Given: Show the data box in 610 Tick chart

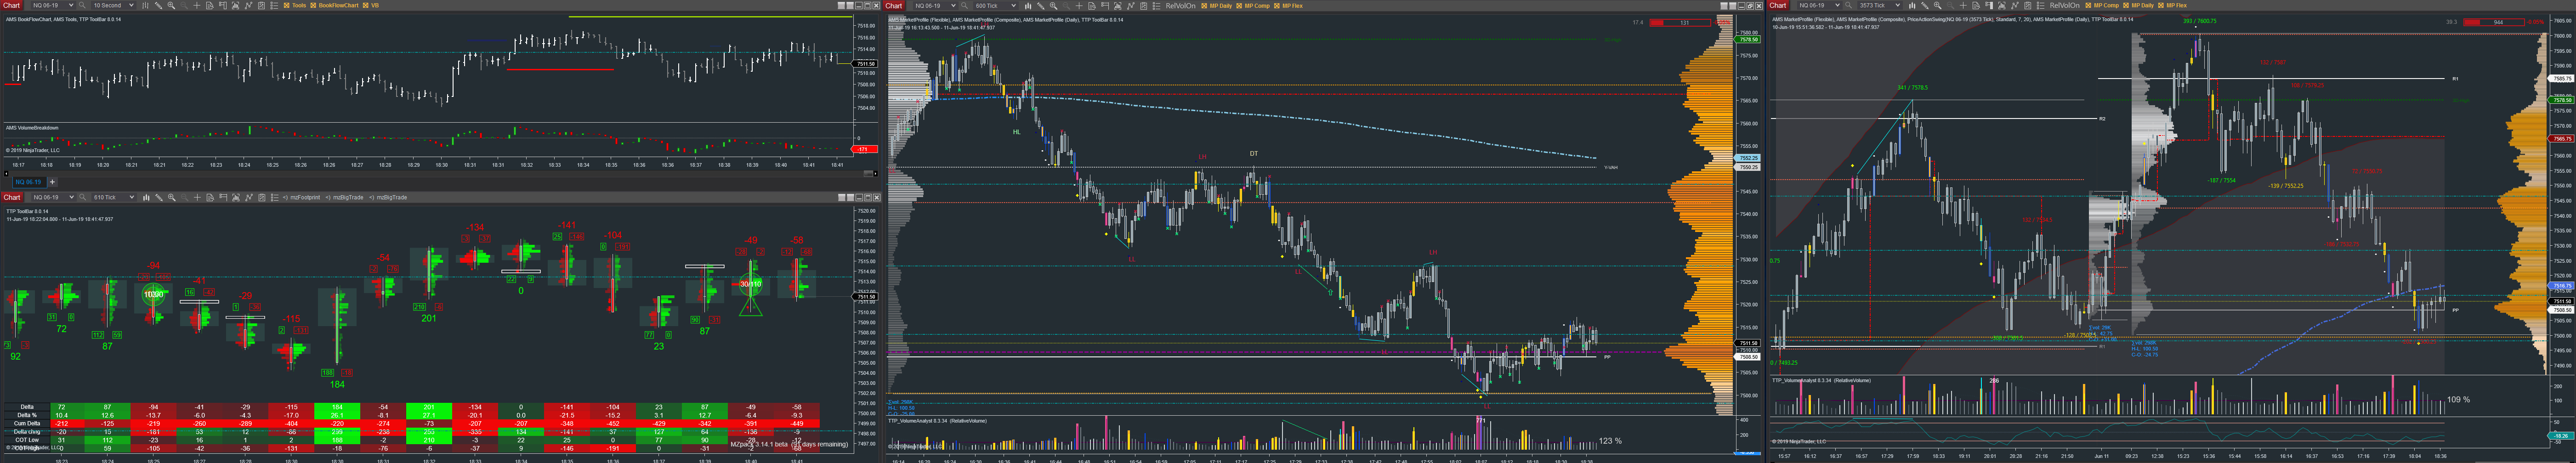Looking at the screenshot, I should coord(210,197).
